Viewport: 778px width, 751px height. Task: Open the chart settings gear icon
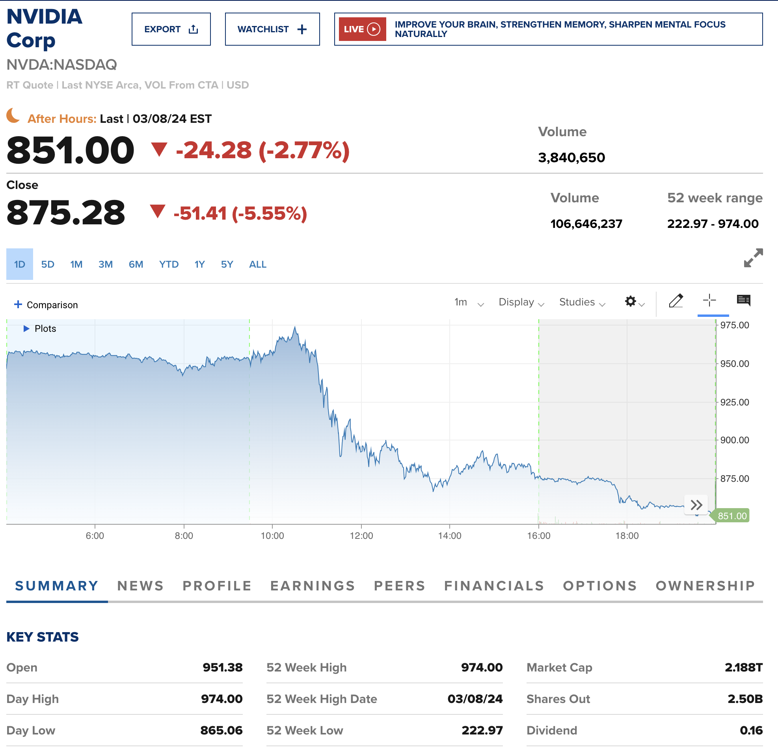click(630, 302)
